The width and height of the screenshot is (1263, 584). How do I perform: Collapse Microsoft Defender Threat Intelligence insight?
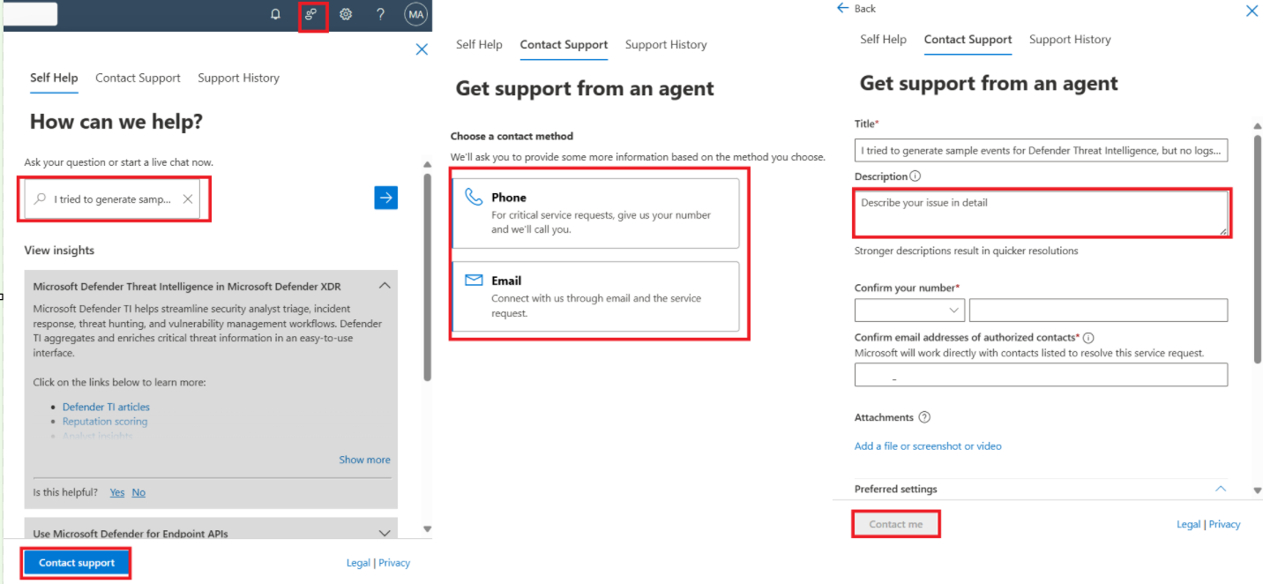pyautogui.click(x=385, y=286)
